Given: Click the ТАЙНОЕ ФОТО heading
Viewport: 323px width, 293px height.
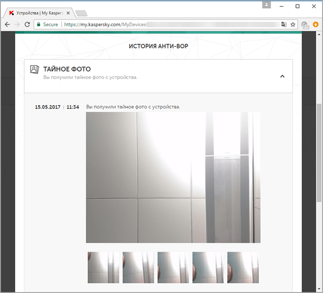Looking at the screenshot, I should tap(67, 69).
